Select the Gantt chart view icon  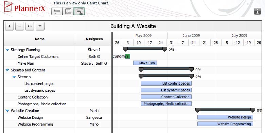pyautogui.click(x=79, y=11)
